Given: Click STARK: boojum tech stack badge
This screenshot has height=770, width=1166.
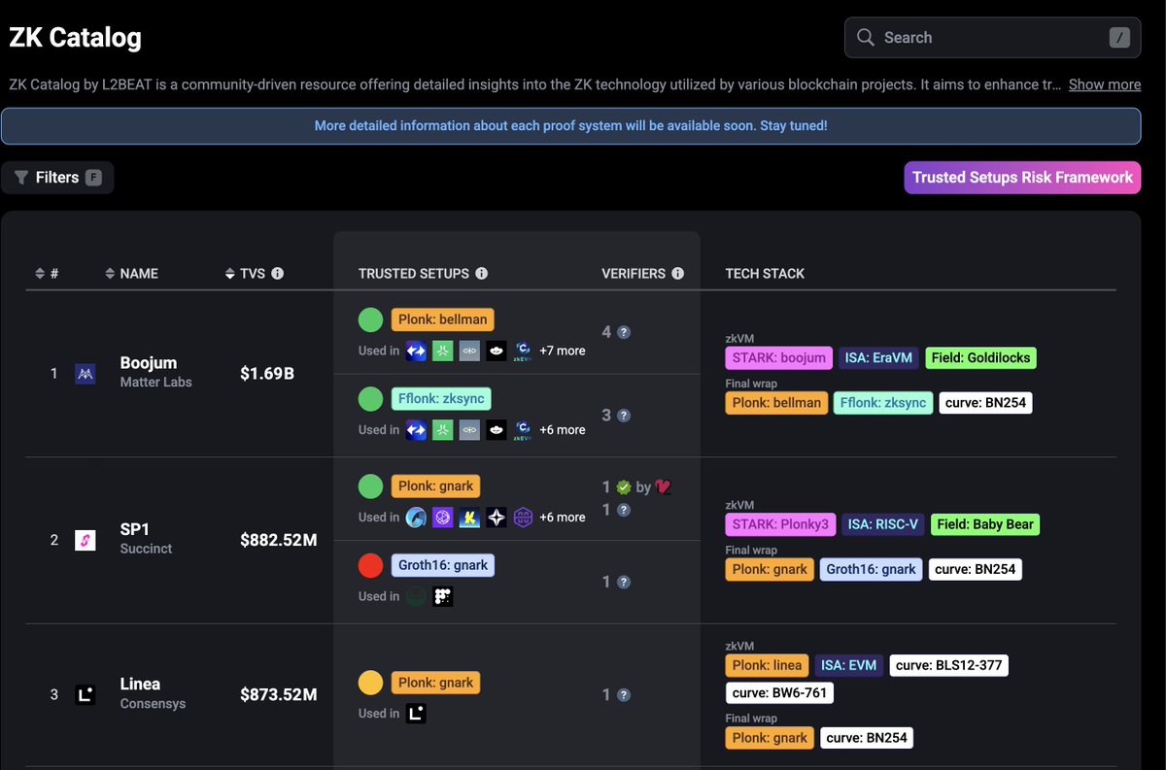Looking at the screenshot, I should (x=779, y=357).
